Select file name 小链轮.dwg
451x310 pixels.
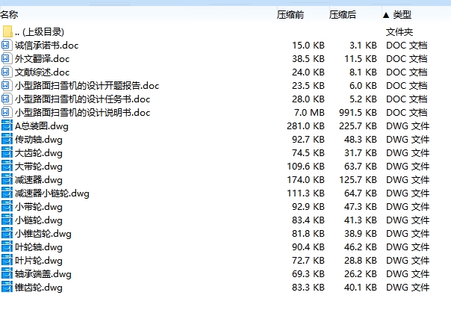[39, 220]
